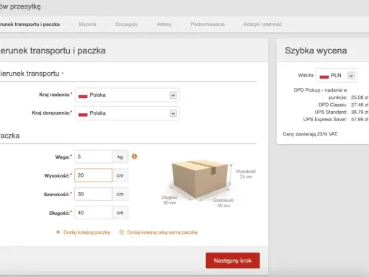Click the flag icon in Waluta selector
This screenshot has width=369, height=277.
point(324,76)
